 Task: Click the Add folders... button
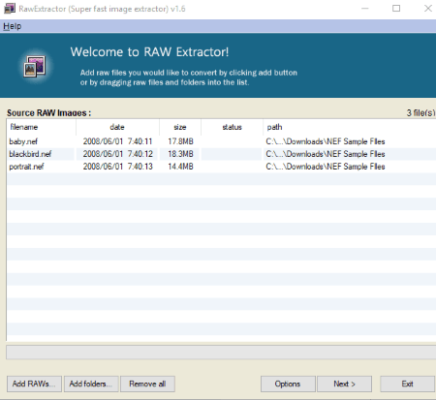coord(91,384)
